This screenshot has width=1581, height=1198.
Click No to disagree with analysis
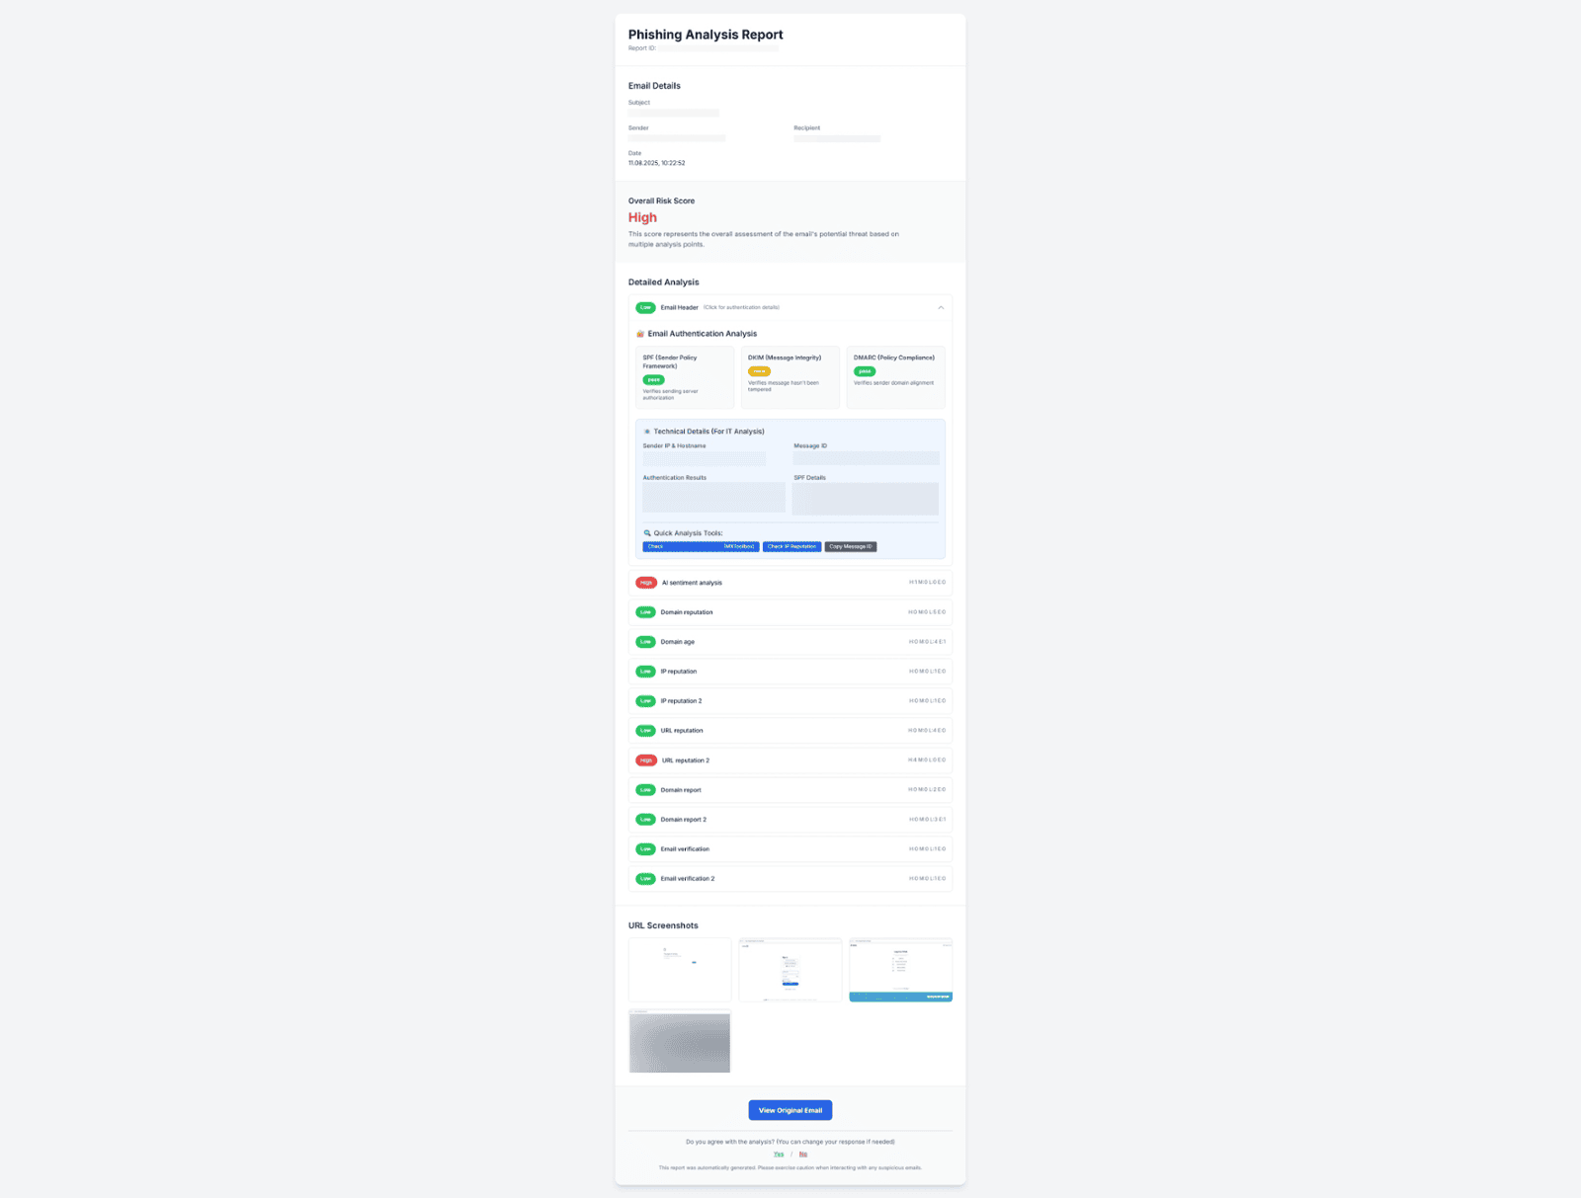(803, 1154)
